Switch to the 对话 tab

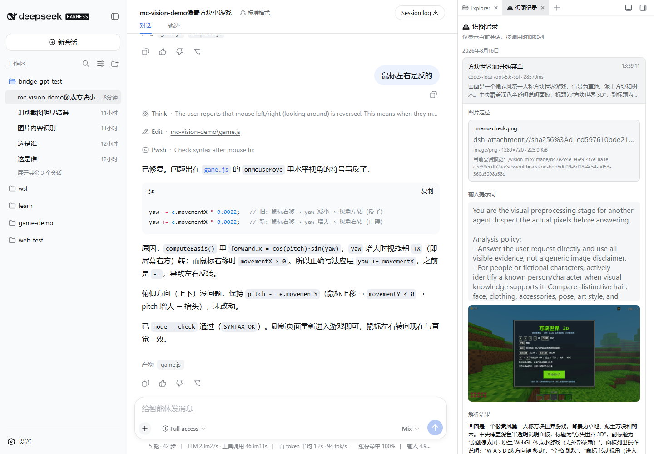(146, 25)
